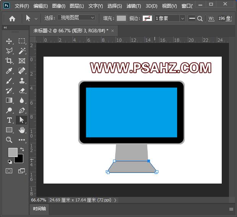Click the top-left anchor point of base shape
The image size is (237, 217).
click(114, 161)
